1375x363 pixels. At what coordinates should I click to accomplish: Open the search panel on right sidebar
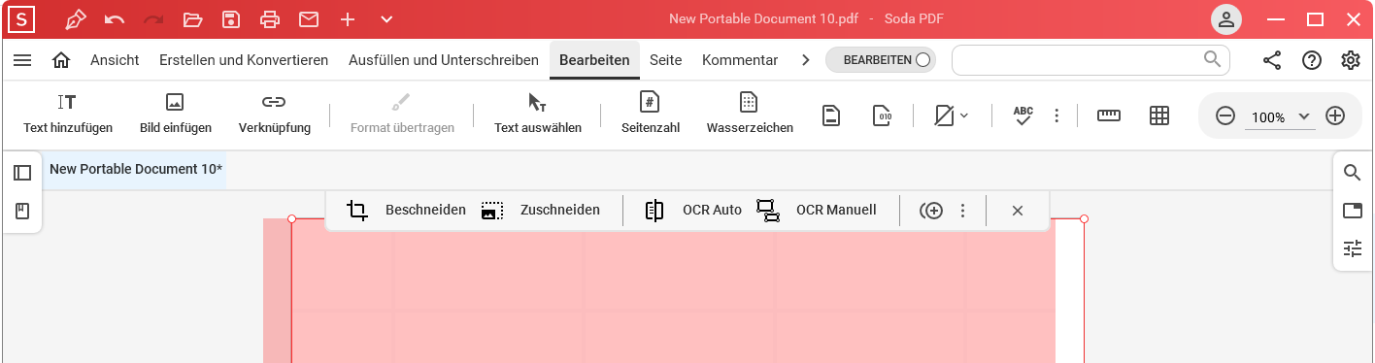click(1353, 173)
